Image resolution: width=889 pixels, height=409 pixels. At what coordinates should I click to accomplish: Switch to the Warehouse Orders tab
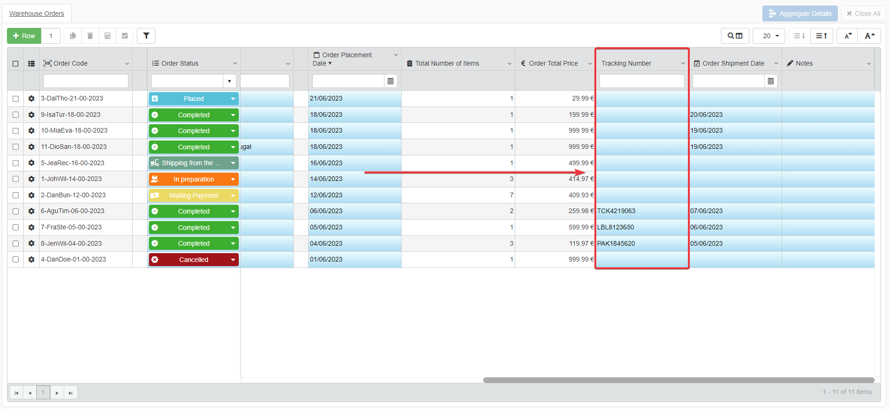[x=37, y=13]
